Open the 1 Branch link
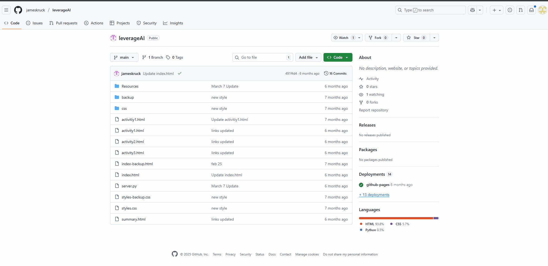This screenshot has width=548, height=266. (153, 57)
